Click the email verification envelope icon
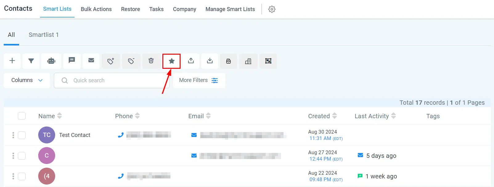Image resolution: width=494 pixels, height=187 pixels. [229, 61]
